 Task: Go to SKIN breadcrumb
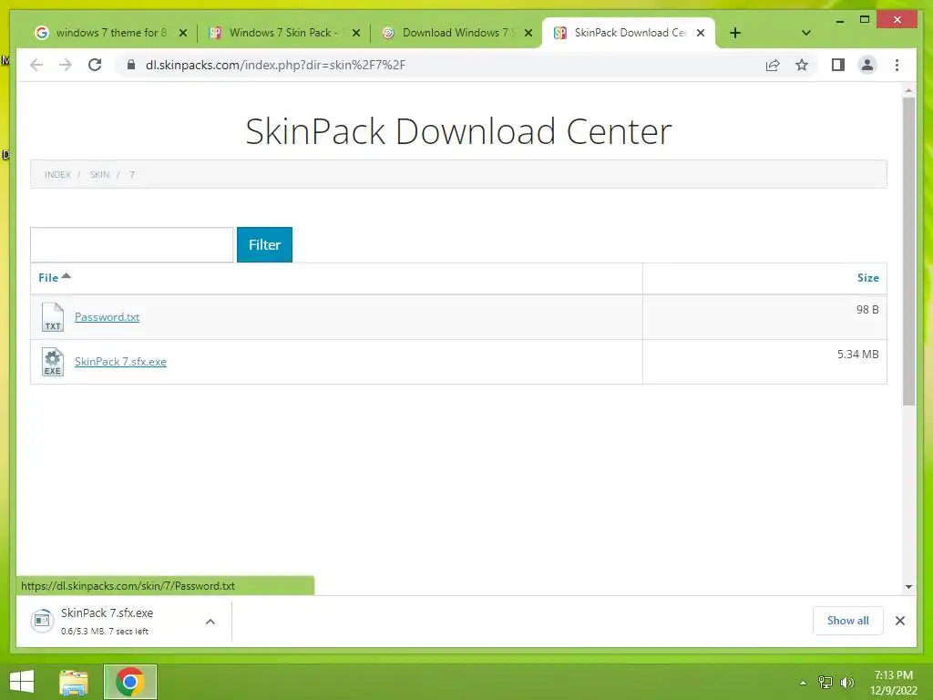[x=99, y=174]
